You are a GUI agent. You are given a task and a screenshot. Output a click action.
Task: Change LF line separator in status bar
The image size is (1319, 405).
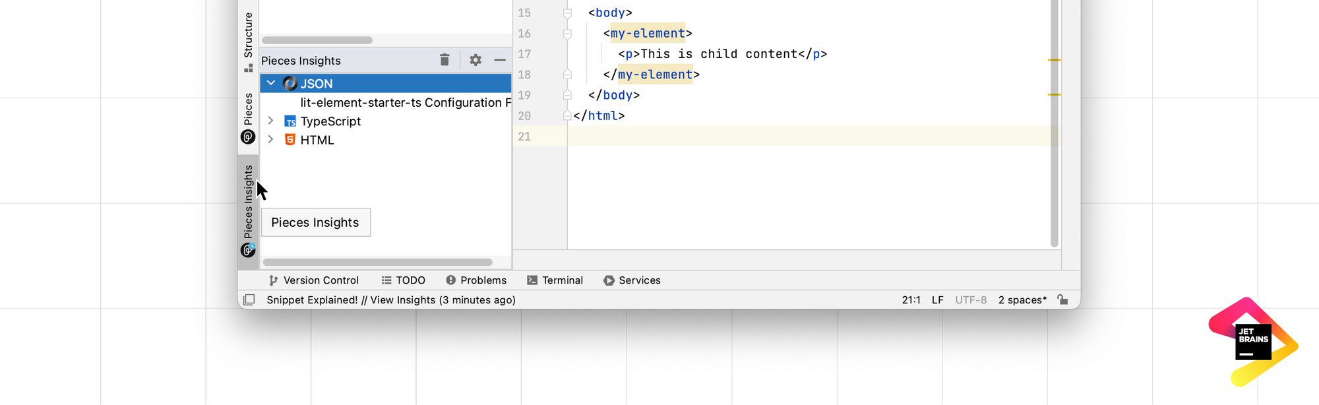click(x=937, y=299)
